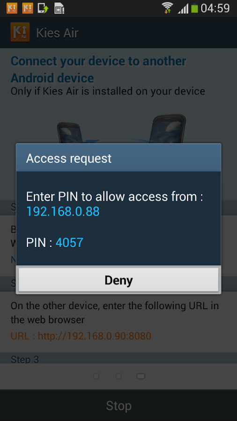Select the first page indicator dot

pyautogui.click(x=96, y=376)
